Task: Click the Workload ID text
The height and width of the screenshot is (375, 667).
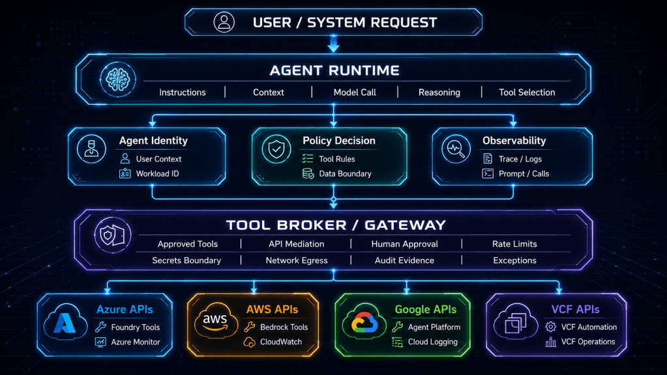Action: pos(157,174)
